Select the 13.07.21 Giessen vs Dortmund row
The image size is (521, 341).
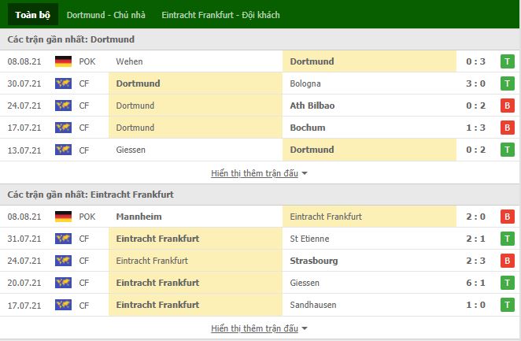coord(260,150)
